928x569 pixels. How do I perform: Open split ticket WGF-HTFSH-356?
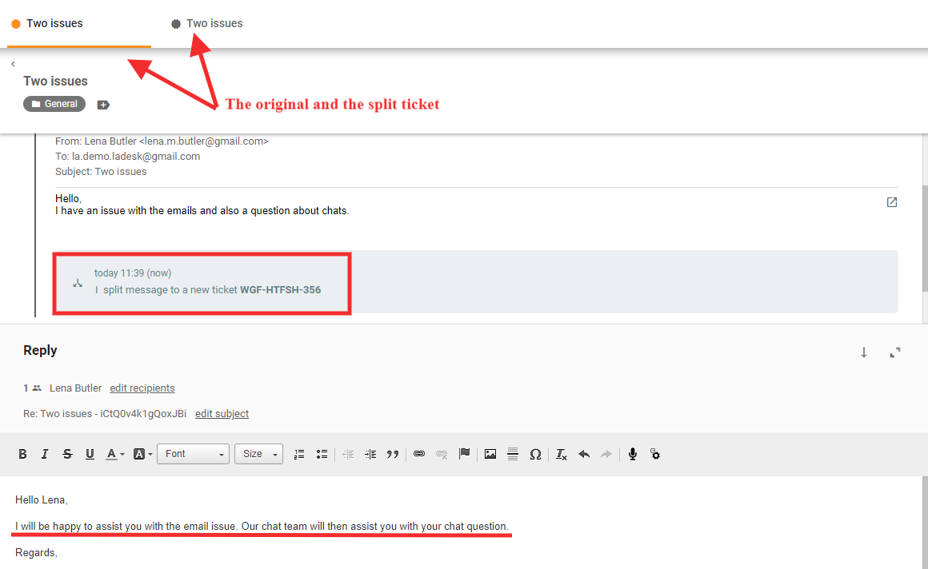point(280,290)
